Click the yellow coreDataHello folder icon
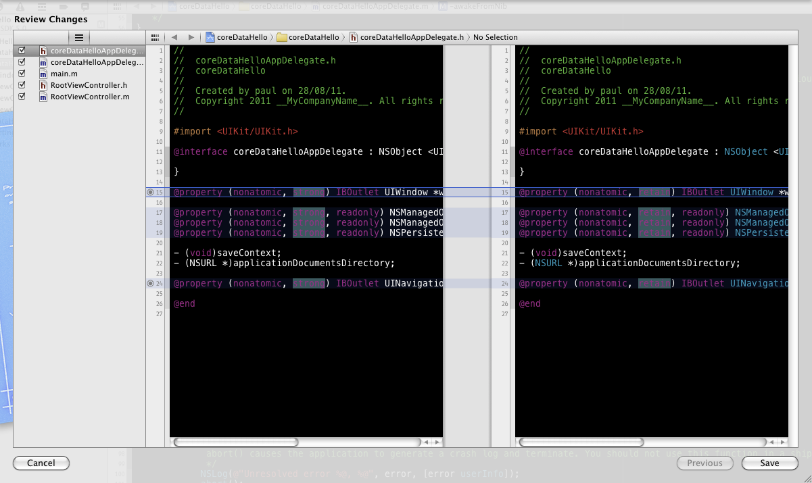 283,38
